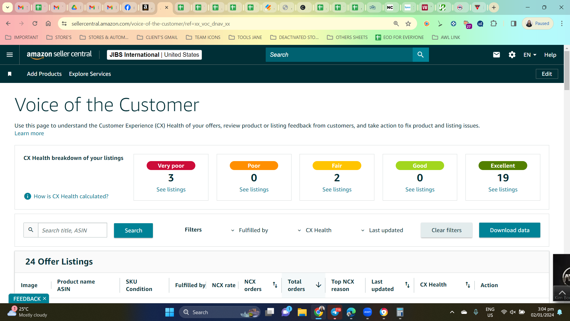Open Chrome three-dot menu
This screenshot has width=570, height=321.
[x=562, y=23]
